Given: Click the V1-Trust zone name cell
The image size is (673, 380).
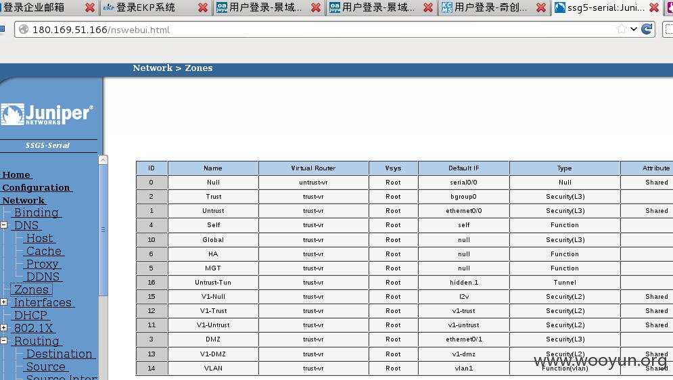Looking at the screenshot, I should coord(213,310).
